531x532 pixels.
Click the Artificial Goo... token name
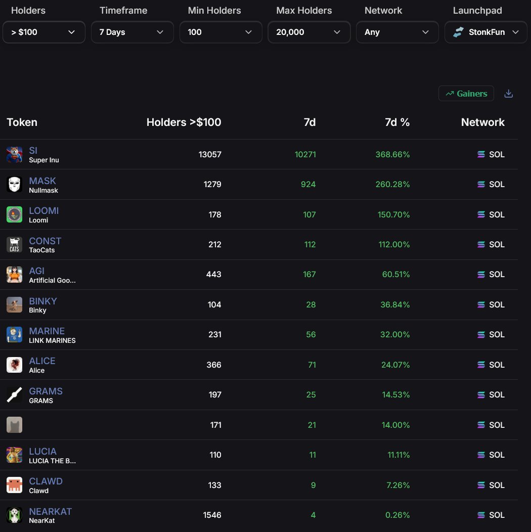click(52, 280)
